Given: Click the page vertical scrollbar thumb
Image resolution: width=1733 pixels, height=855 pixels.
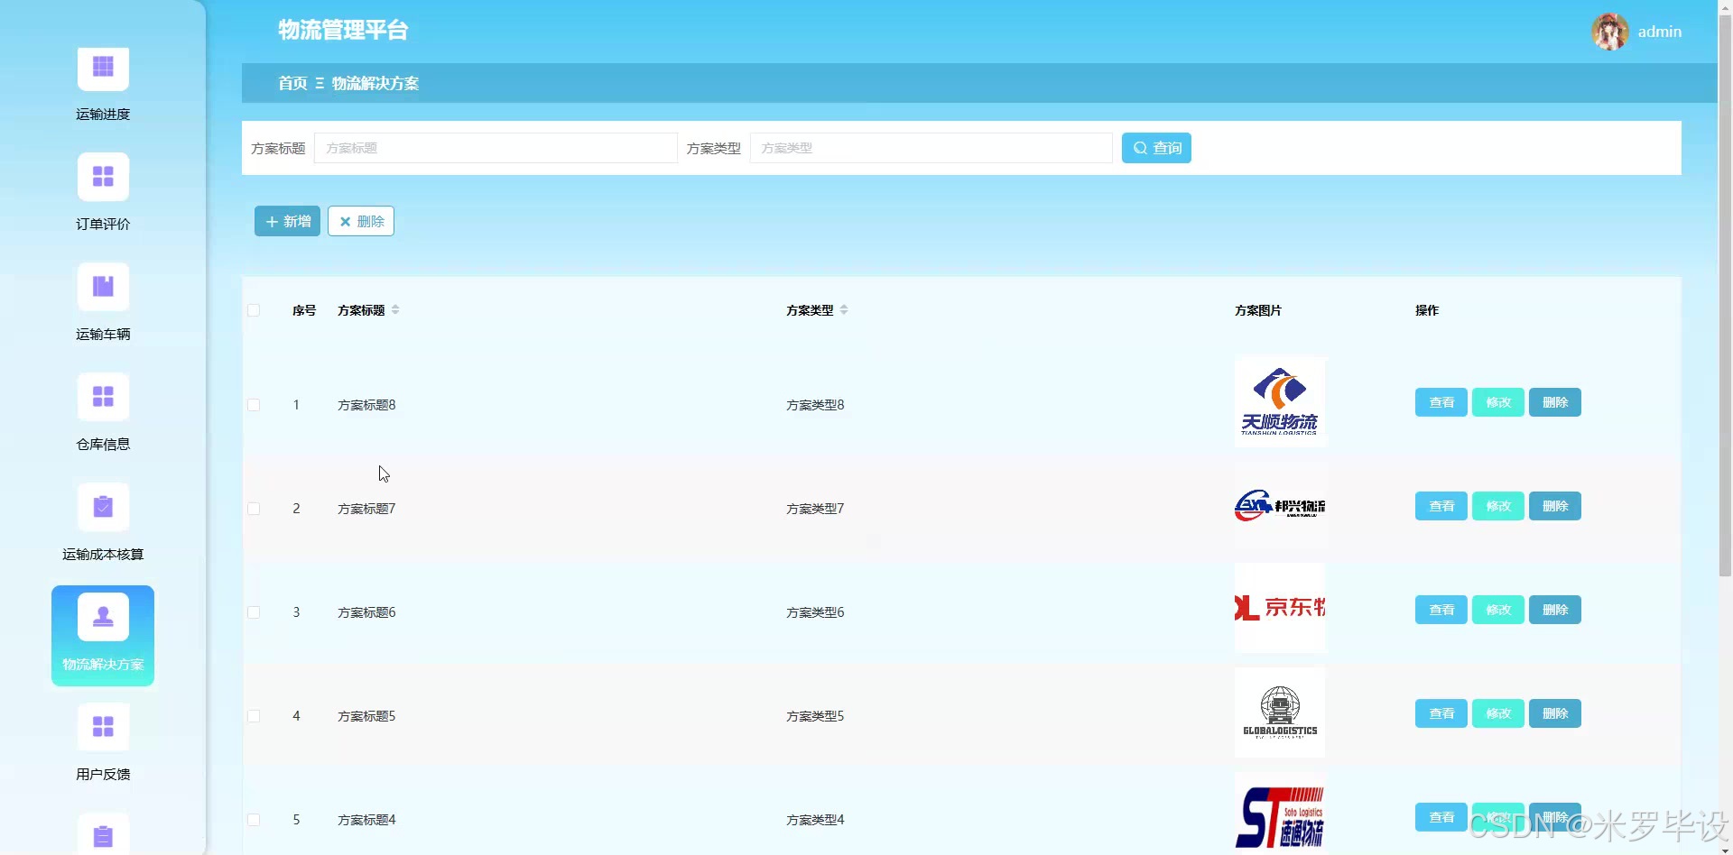Looking at the screenshot, I should pos(1725,296).
